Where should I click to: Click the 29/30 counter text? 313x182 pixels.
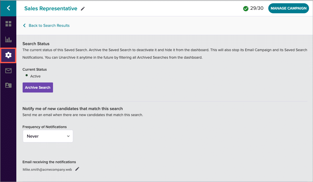(257, 8)
